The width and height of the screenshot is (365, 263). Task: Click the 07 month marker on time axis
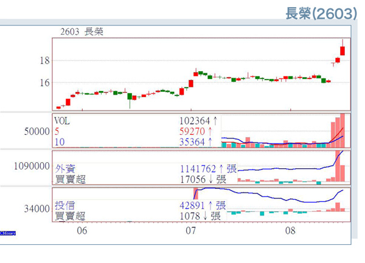click(191, 231)
